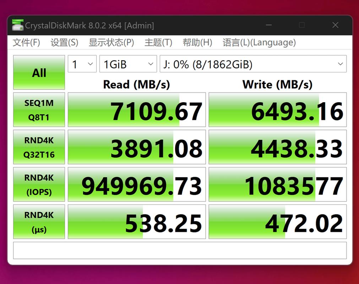Select the 1083577 write IOPS value
The width and height of the screenshot is (359, 284).
(x=277, y=185)
